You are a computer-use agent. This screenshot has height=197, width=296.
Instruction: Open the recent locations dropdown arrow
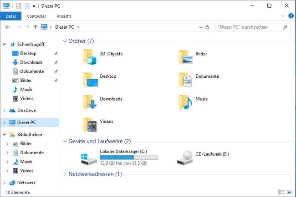[x=28, y=27]
